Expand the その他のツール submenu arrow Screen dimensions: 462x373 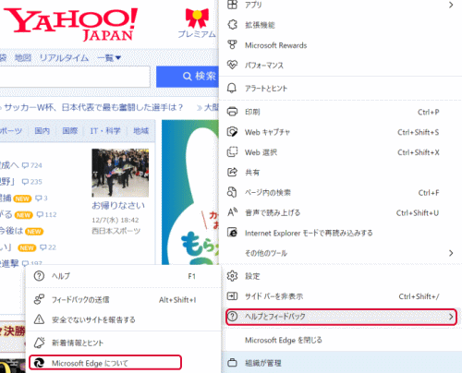point(451,253)
